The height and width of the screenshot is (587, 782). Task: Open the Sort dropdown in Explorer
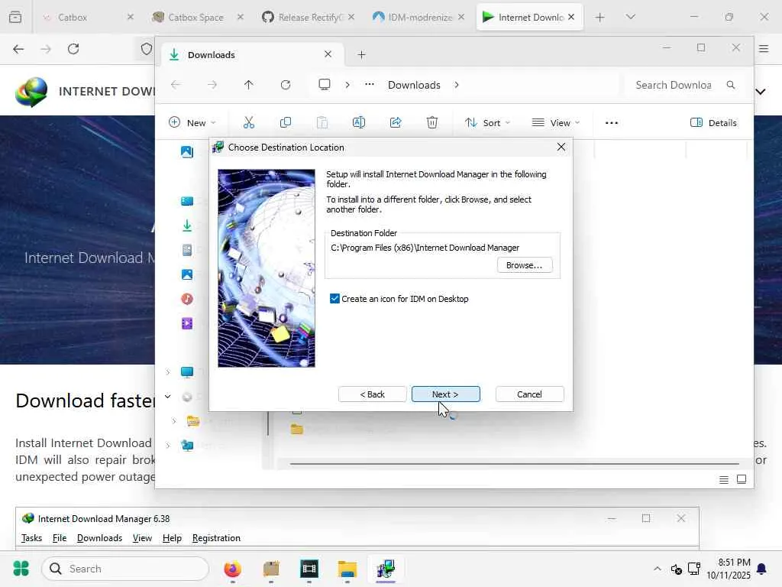pos(487,123)
